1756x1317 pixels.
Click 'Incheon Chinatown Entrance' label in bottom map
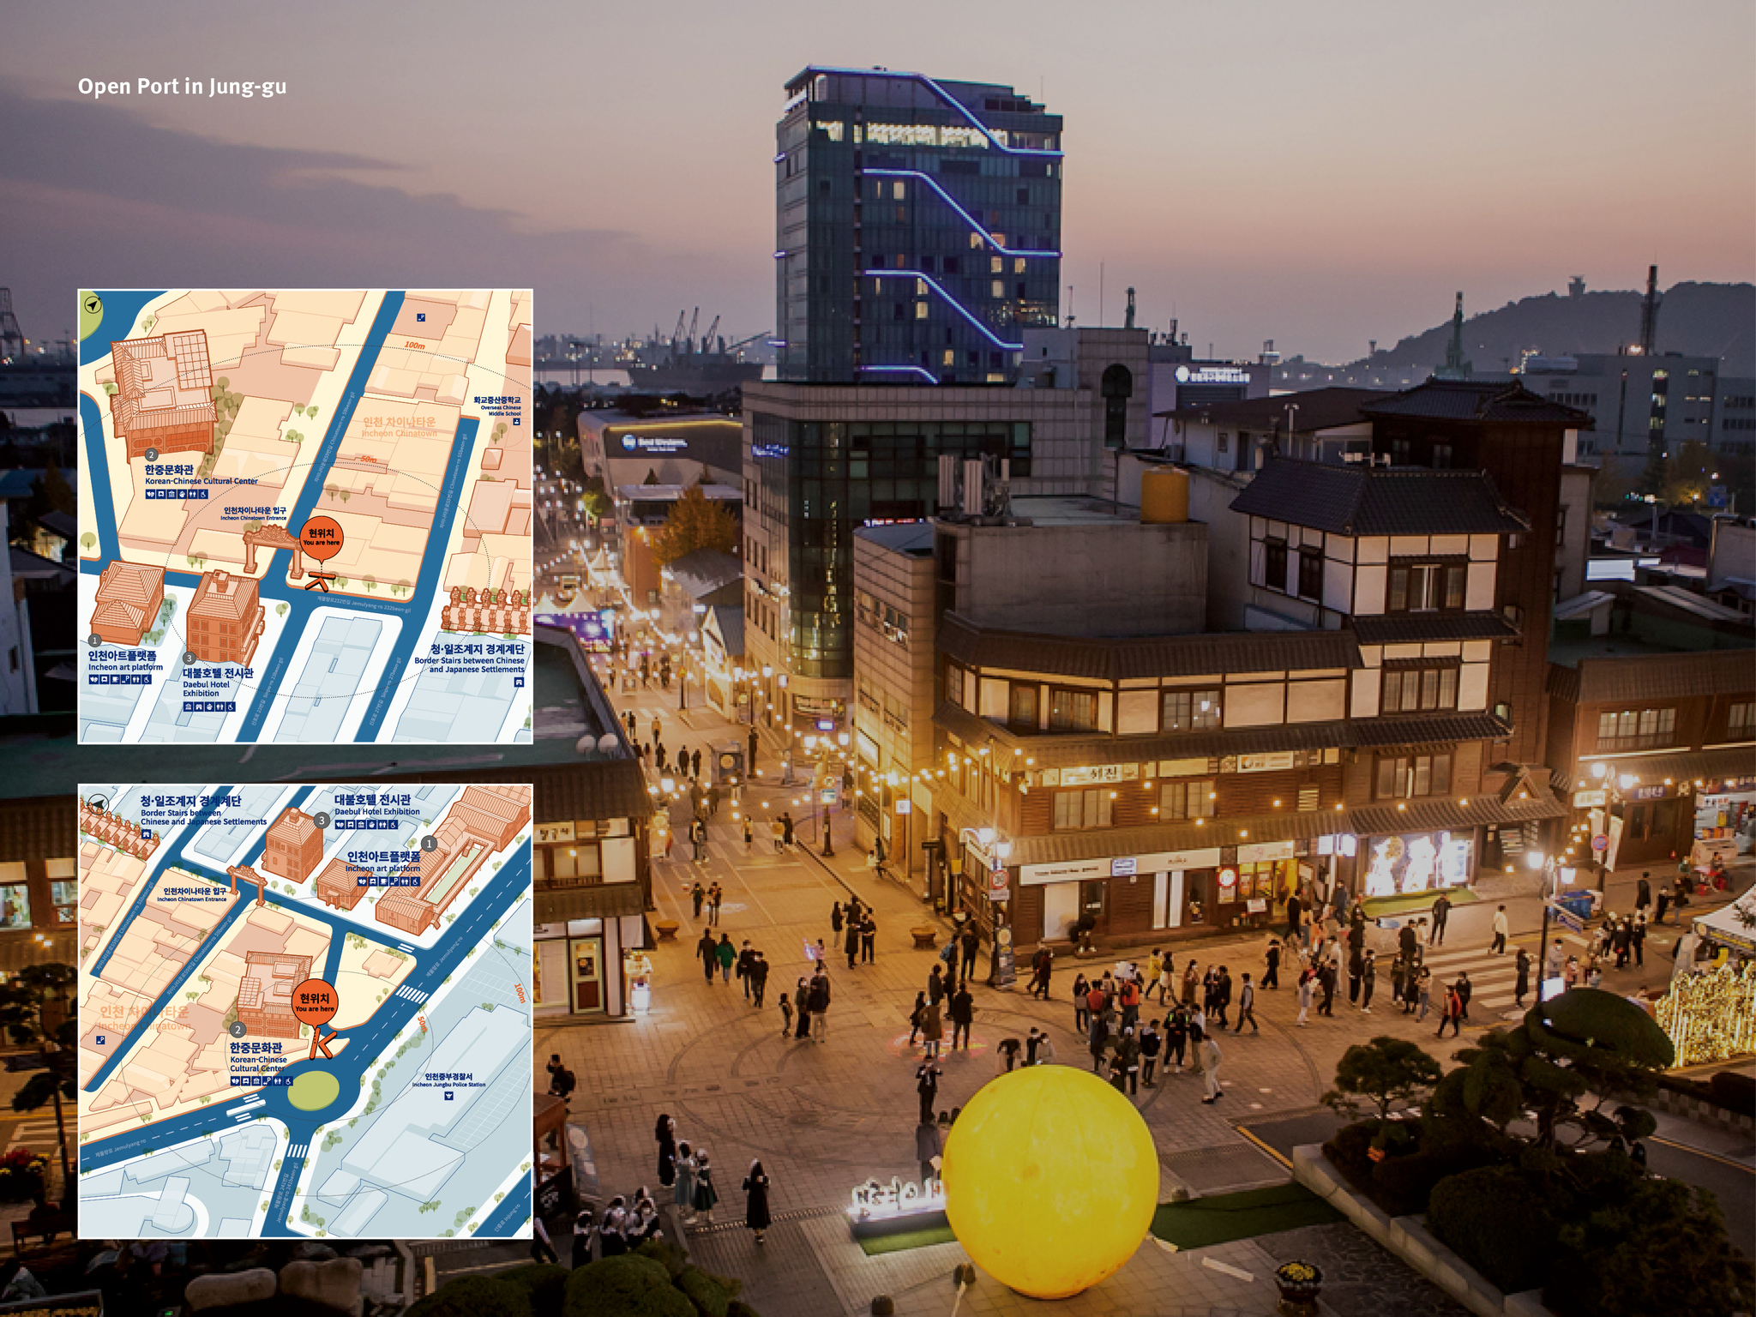pyautogui.click(x=192, y=899)
